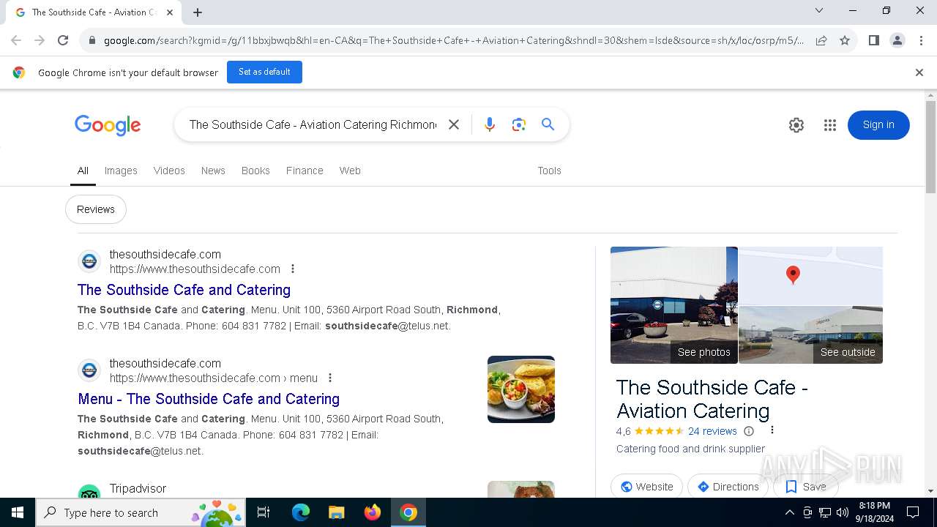Click in the Google search input field
The width and height of the screenshot is (937, 527).
pyautogui.click(x=313, y=124)
